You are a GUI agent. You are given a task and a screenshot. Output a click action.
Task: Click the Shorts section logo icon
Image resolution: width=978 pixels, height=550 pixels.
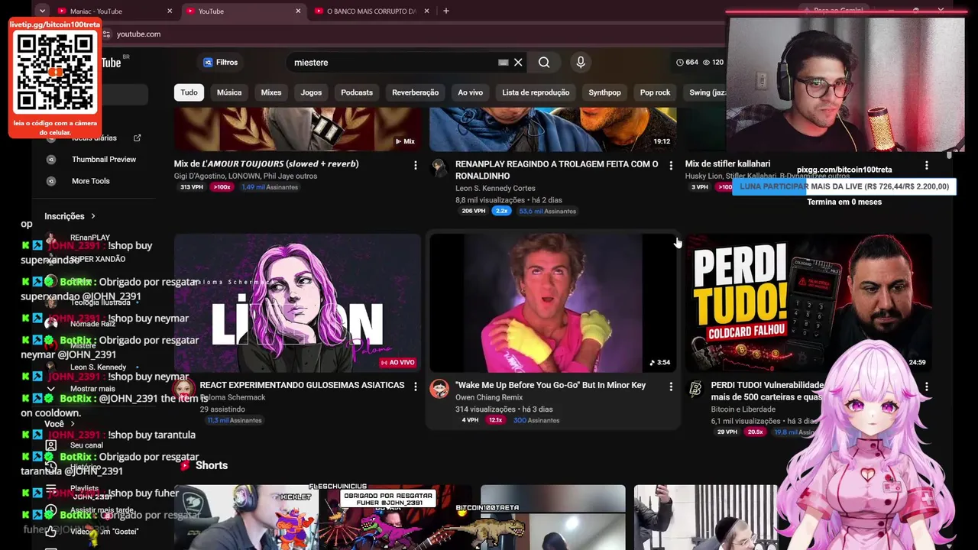pos(184,465)
